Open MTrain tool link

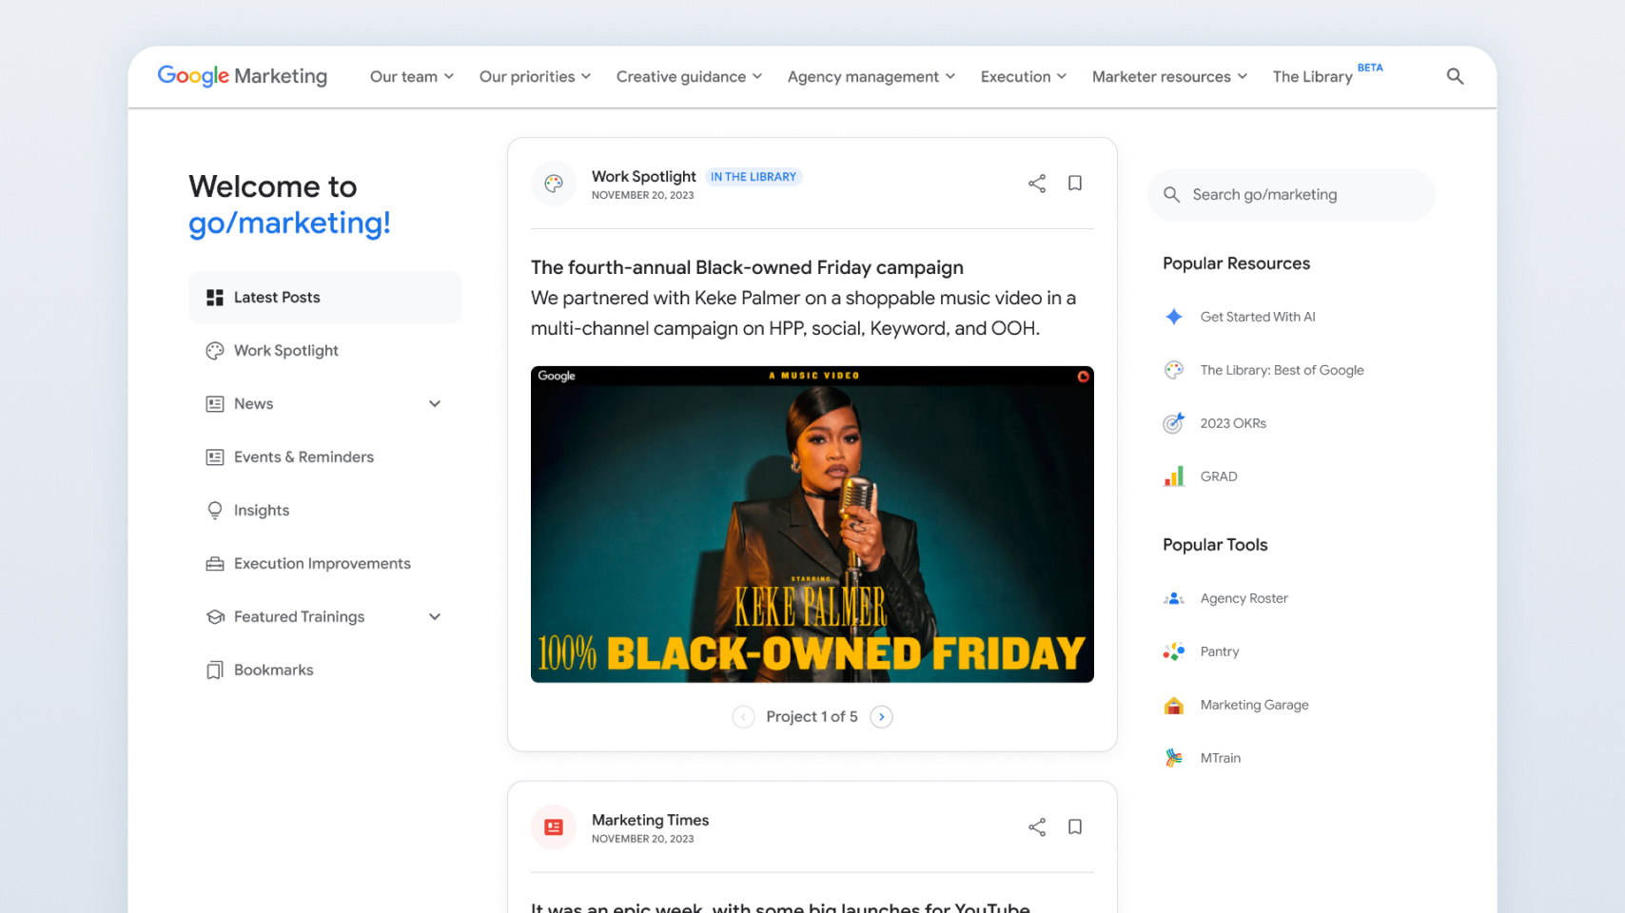[1221, 758]
